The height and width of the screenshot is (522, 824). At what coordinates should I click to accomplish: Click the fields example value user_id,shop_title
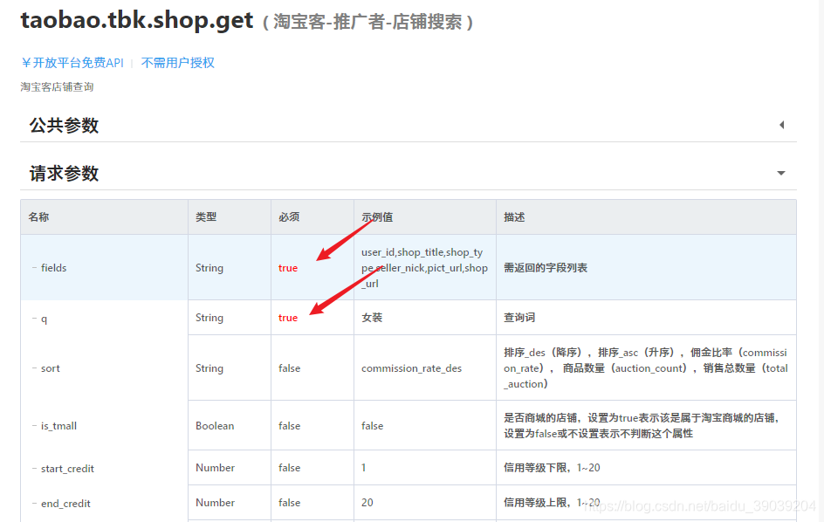[424, 268]
